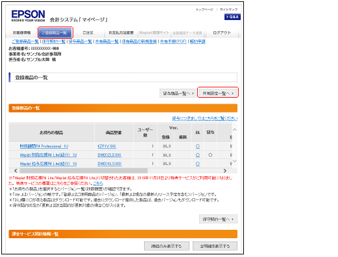Click the 貸与商品一覧へ button
The height and width of the screenshot is (257, 338).
click(178, 93)
